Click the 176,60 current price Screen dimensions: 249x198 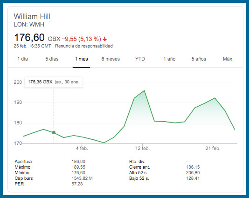tap(29, 37)
